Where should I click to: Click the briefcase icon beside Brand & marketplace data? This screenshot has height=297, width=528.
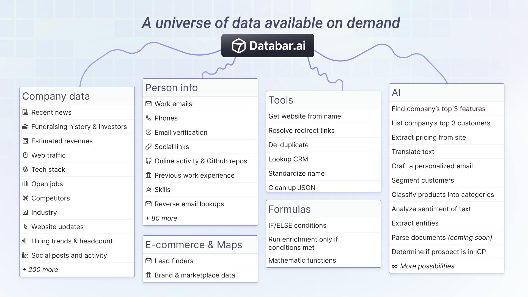click(x=148, y=275)
